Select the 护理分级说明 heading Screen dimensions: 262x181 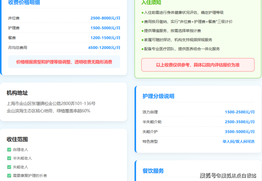tap(158, 96)
